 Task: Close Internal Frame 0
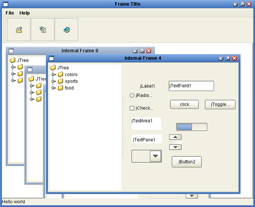148,51
